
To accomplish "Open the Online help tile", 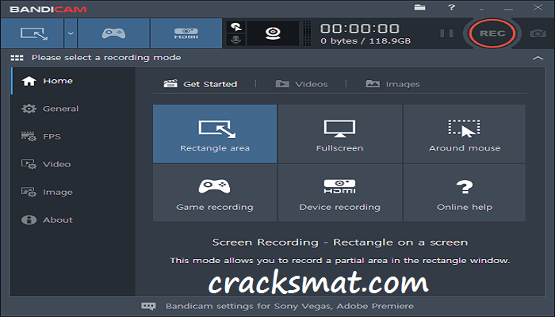I will pyautogui.click(x=465, y=193).
